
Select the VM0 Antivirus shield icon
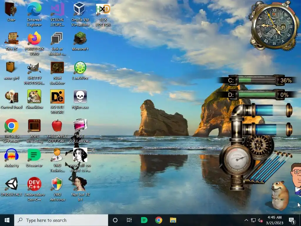pos(57,189)
